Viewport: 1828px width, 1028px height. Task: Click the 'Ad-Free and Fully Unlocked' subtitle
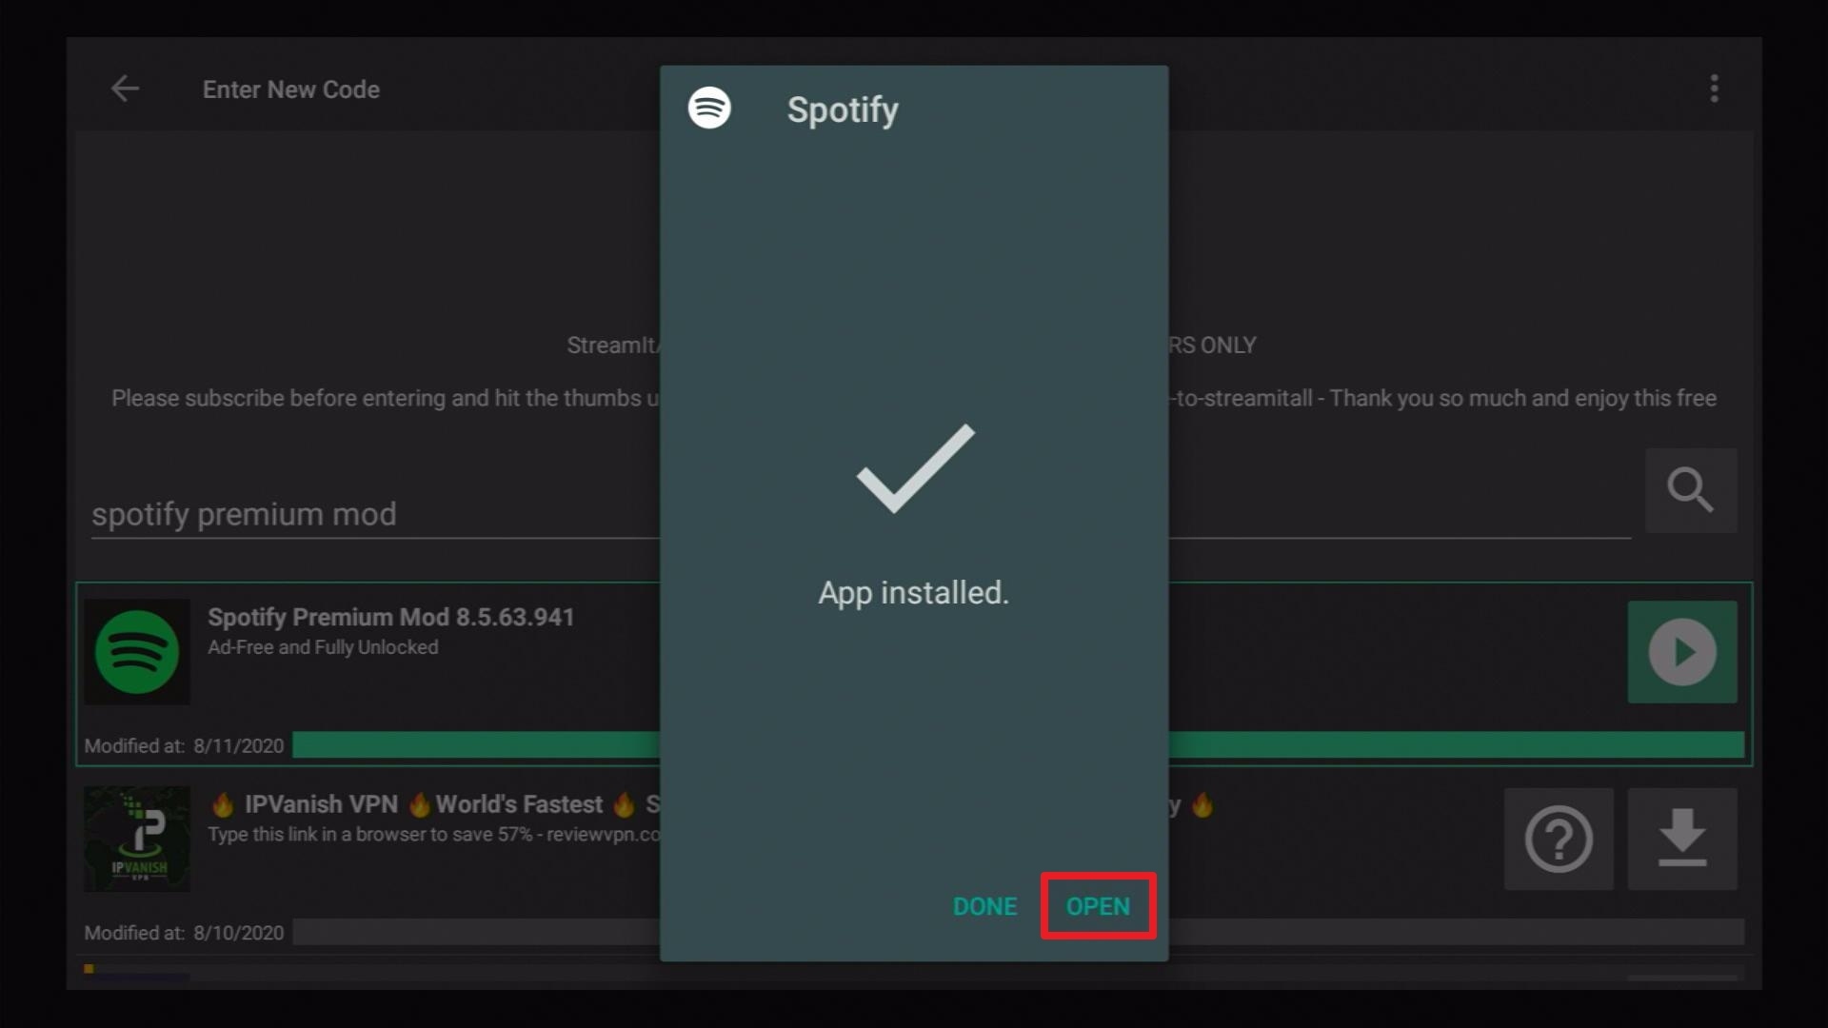323,647
